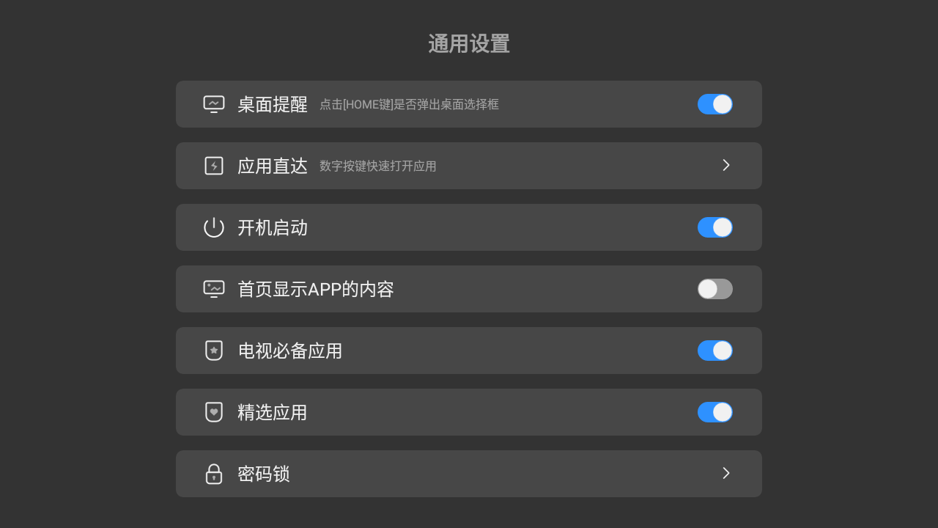Turn off the 开机启动 switch
The image size is (938, 528).
[714, 227]
